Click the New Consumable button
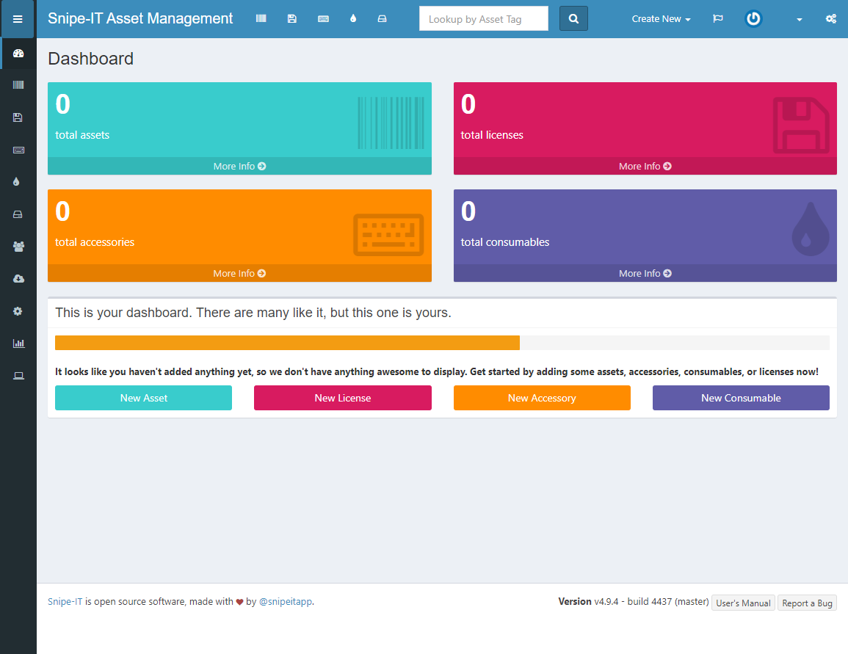This screenshot has width=848, height=654. point(741,398)
